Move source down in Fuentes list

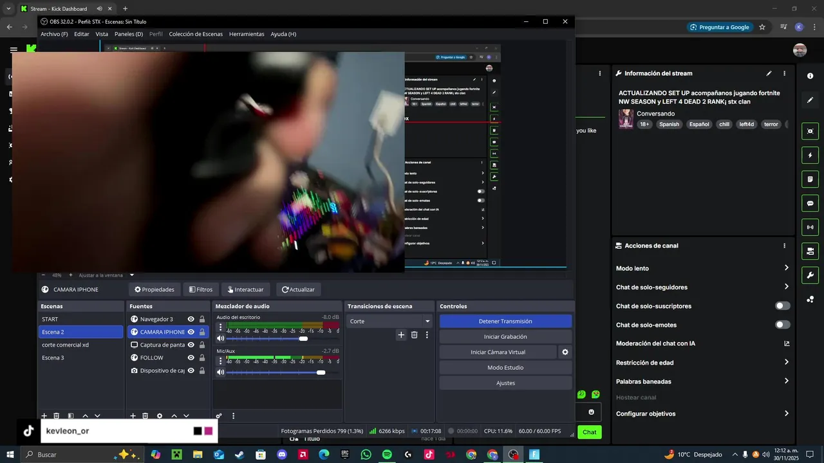[x=186, y=416]
